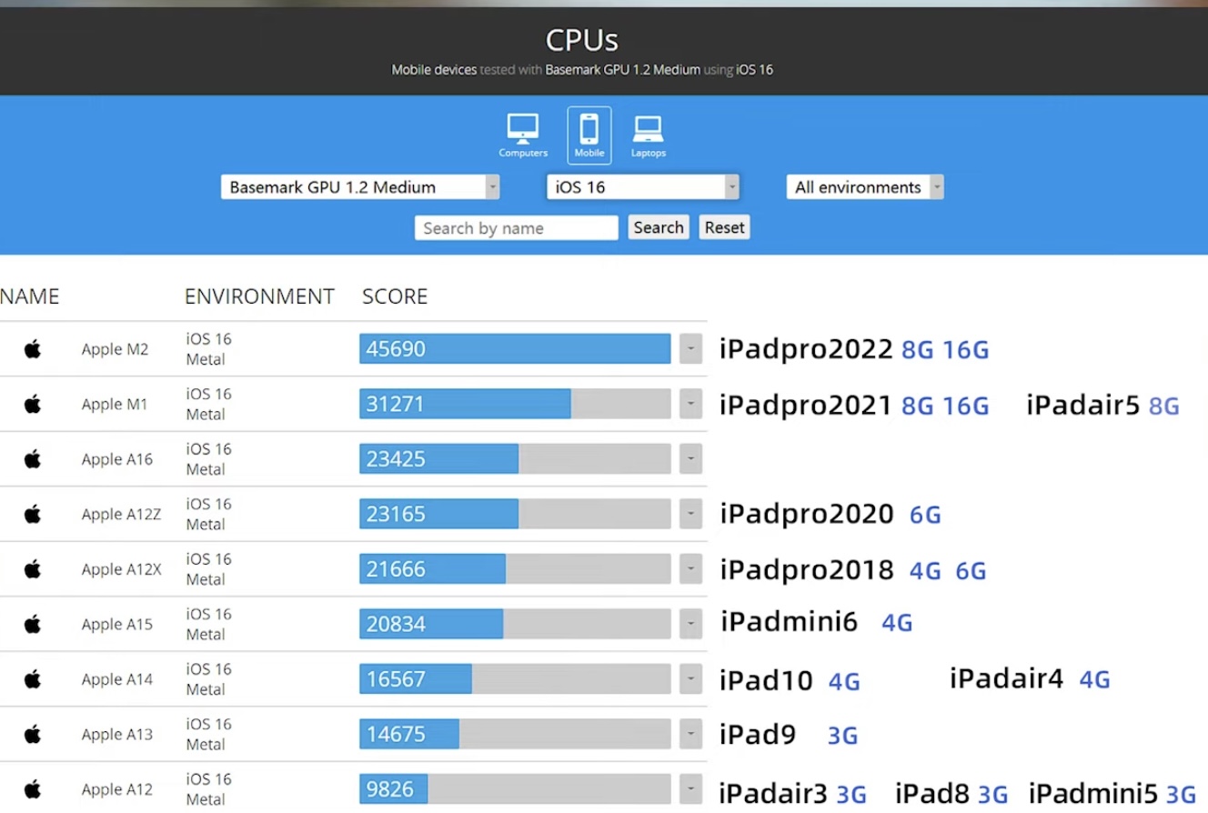The height and width of the screenshot is (813, 1208).
Task: Click the Apple M1 name text
Action: point(115,404)
